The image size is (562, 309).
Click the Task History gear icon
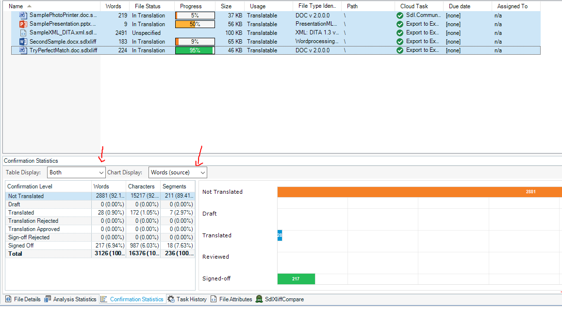[171, 299]
